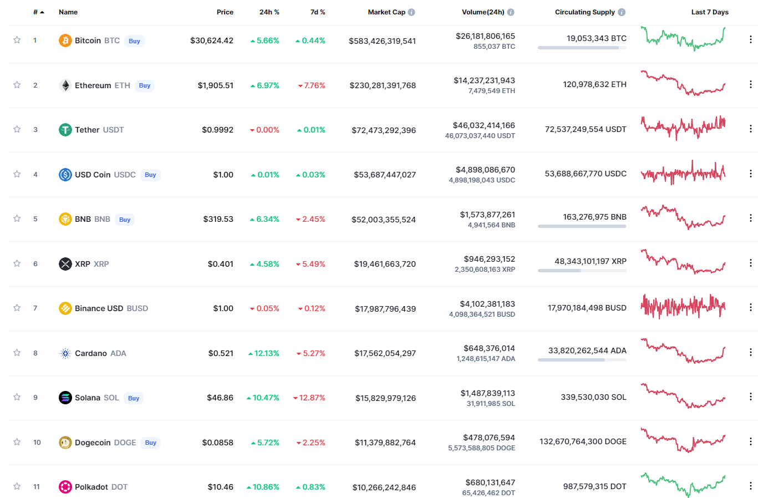Expand the Binance USD row options menu
This screenshot has height=498, width=758.
point(751,307)
